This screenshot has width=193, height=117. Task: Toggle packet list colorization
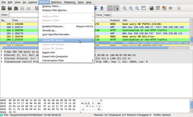coord(110,8)
